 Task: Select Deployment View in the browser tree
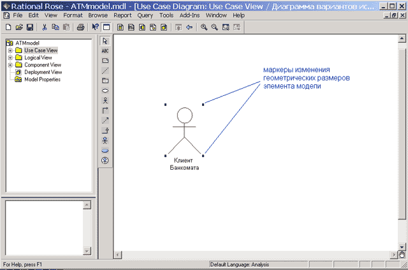[43, 72]
